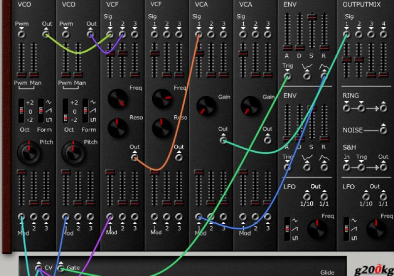Screen dimensions: 394x276
Task: Click left LFO 1/10 output jack
Action: coord(307,197)
